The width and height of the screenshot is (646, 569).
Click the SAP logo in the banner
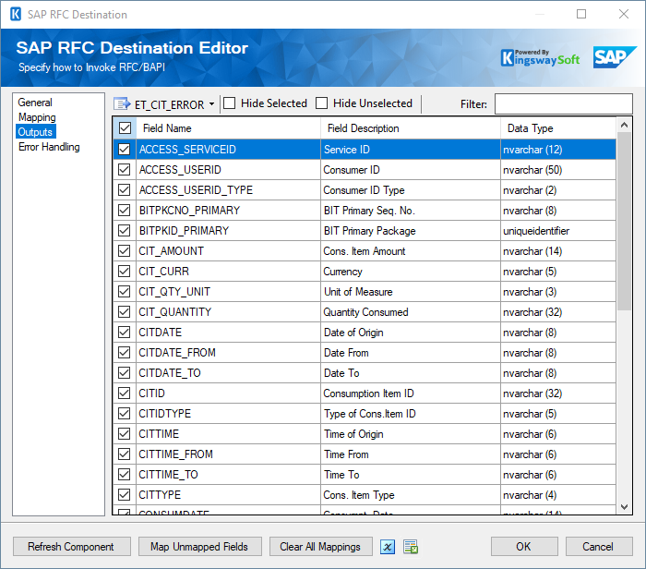click(615, 57)
